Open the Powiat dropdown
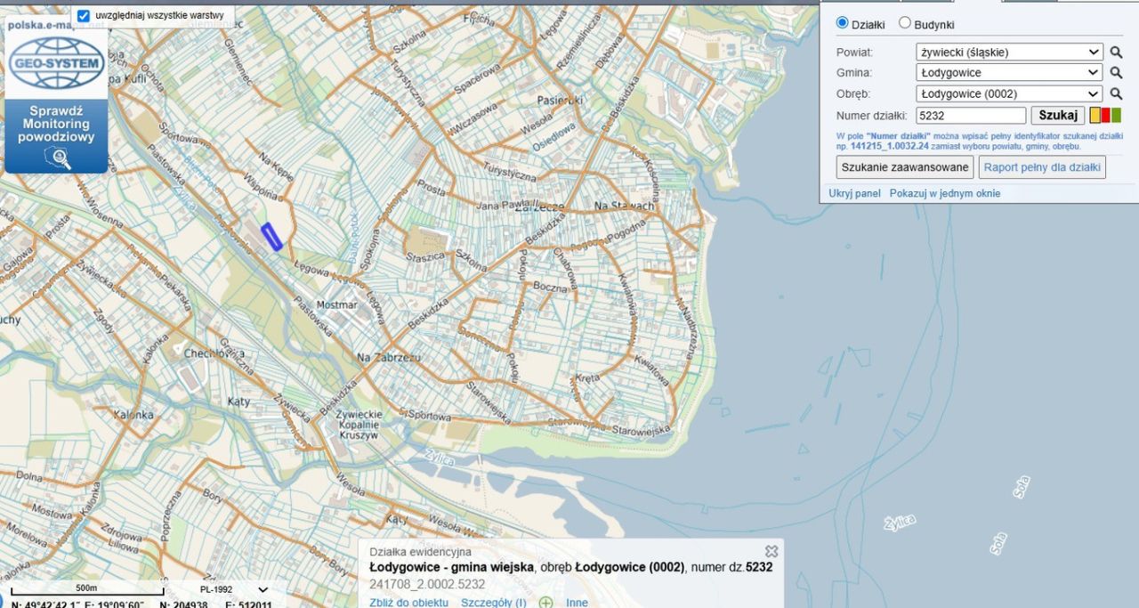 (1009, 53)
